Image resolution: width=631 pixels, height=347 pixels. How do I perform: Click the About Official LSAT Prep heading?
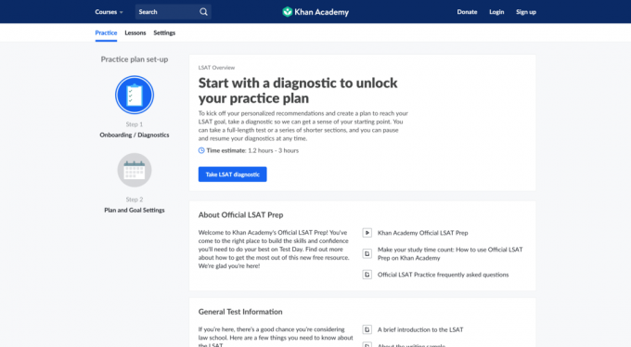pyautogui.click(x=240, y=215)
